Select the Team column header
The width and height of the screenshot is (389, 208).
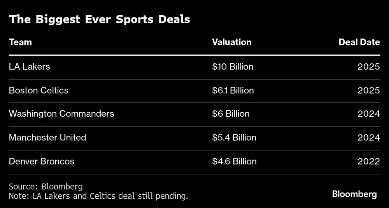[20, 42]
